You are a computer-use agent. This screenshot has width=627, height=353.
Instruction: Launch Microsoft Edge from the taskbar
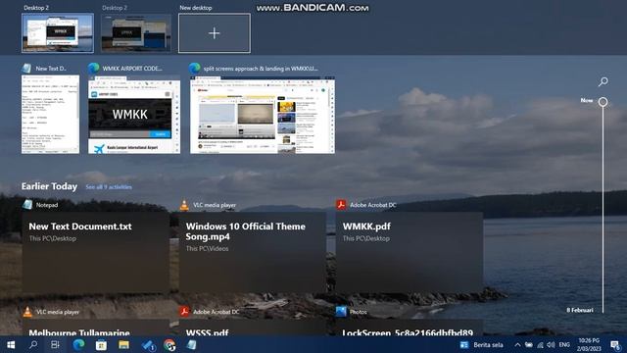point(78,344)
